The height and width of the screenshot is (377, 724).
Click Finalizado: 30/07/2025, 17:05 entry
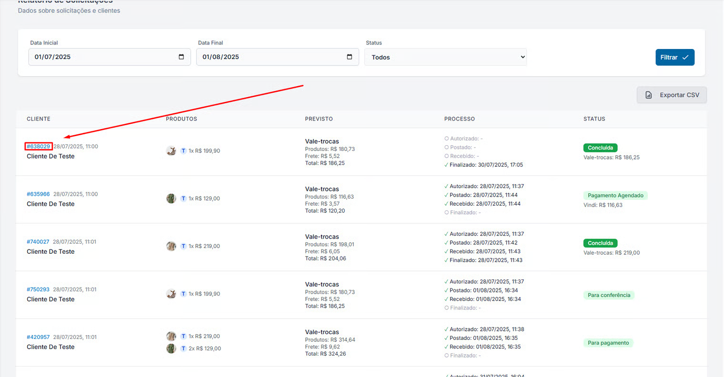(x=483, y=165)
